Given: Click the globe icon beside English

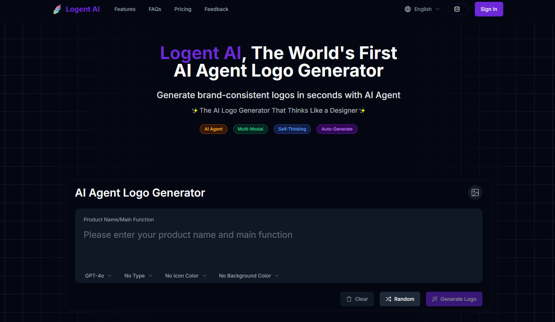Looking at the screenshot, I should [x=407, y=9].
